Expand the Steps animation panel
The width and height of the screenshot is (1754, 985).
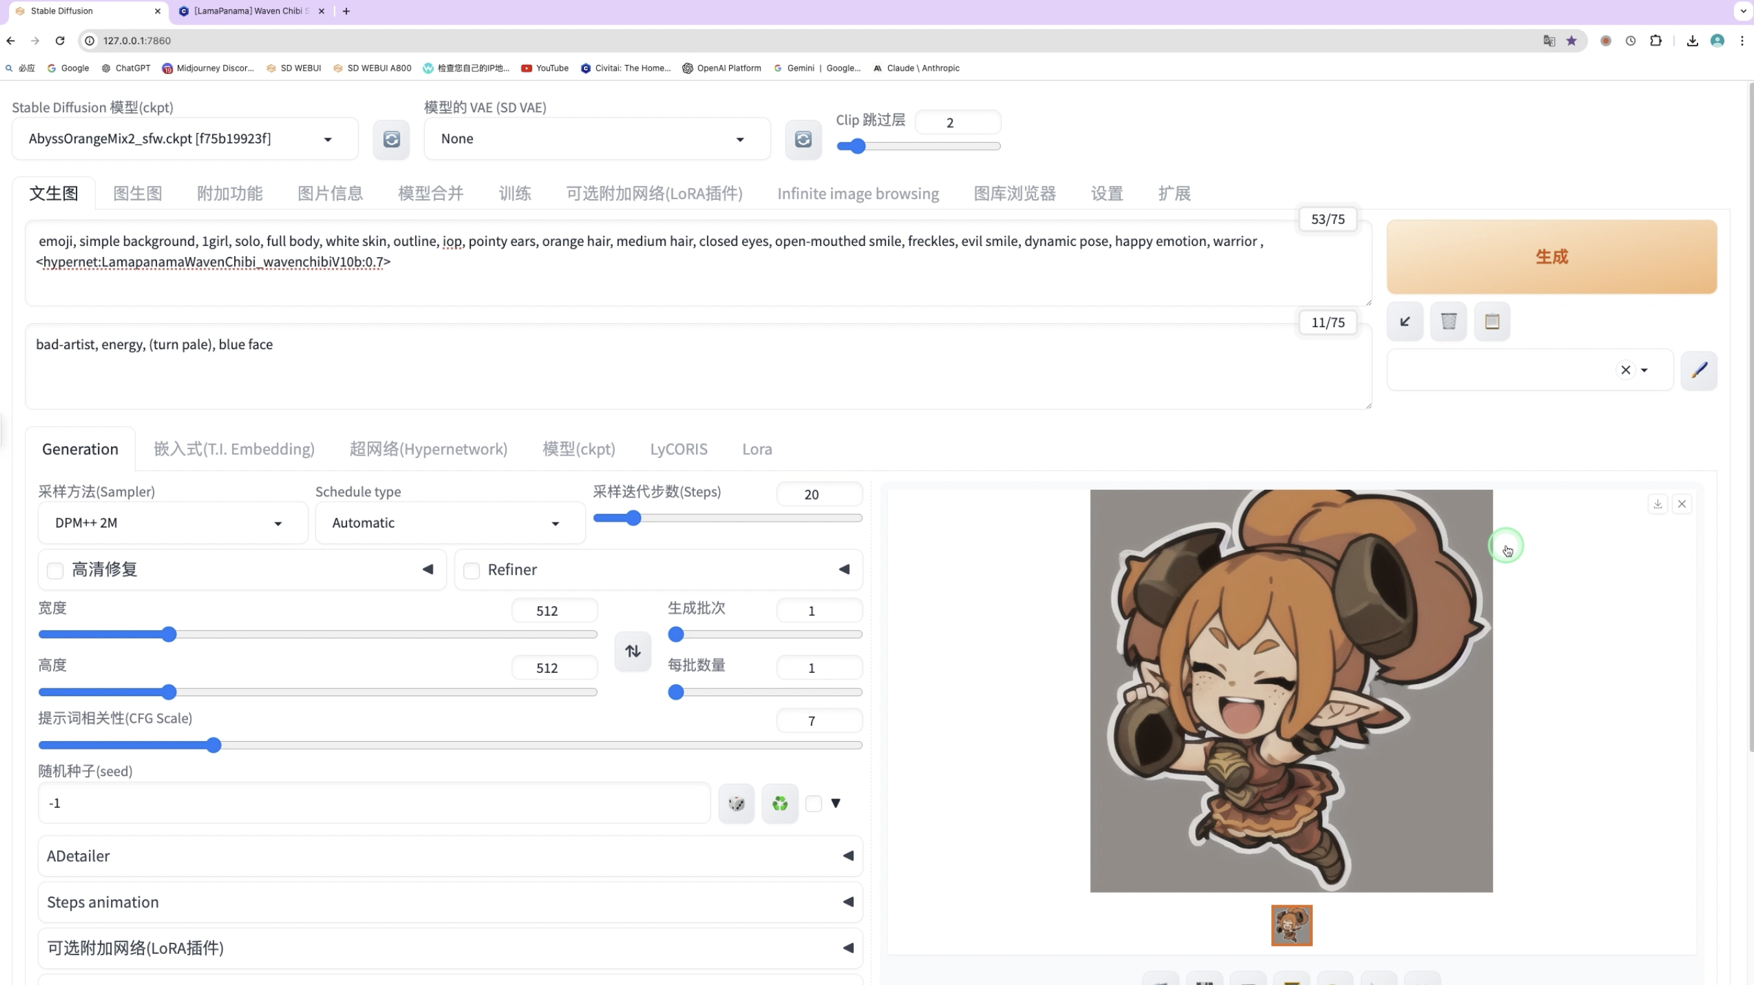pyautogui.click(x=450, y=903)
